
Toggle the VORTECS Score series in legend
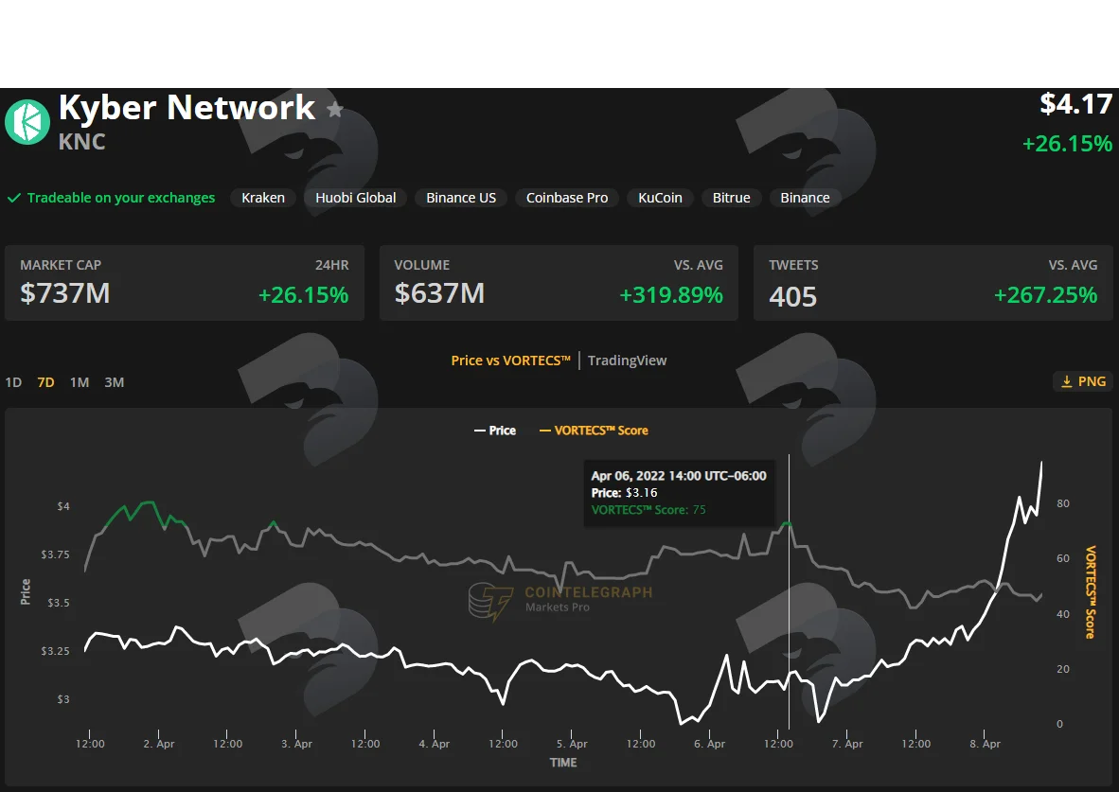coord(594,431)
